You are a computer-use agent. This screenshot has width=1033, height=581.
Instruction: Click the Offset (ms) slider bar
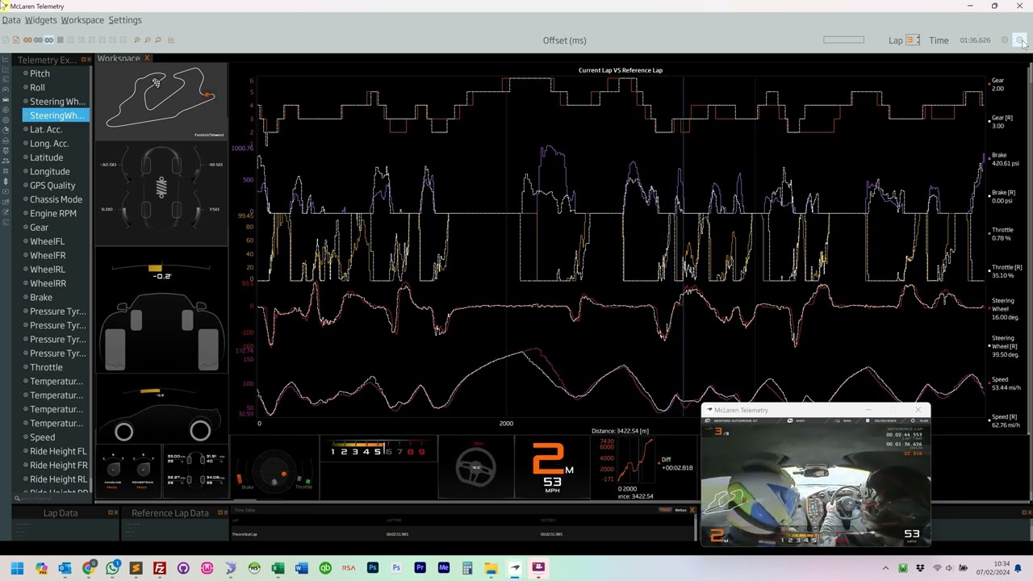[x=843, y=40]
